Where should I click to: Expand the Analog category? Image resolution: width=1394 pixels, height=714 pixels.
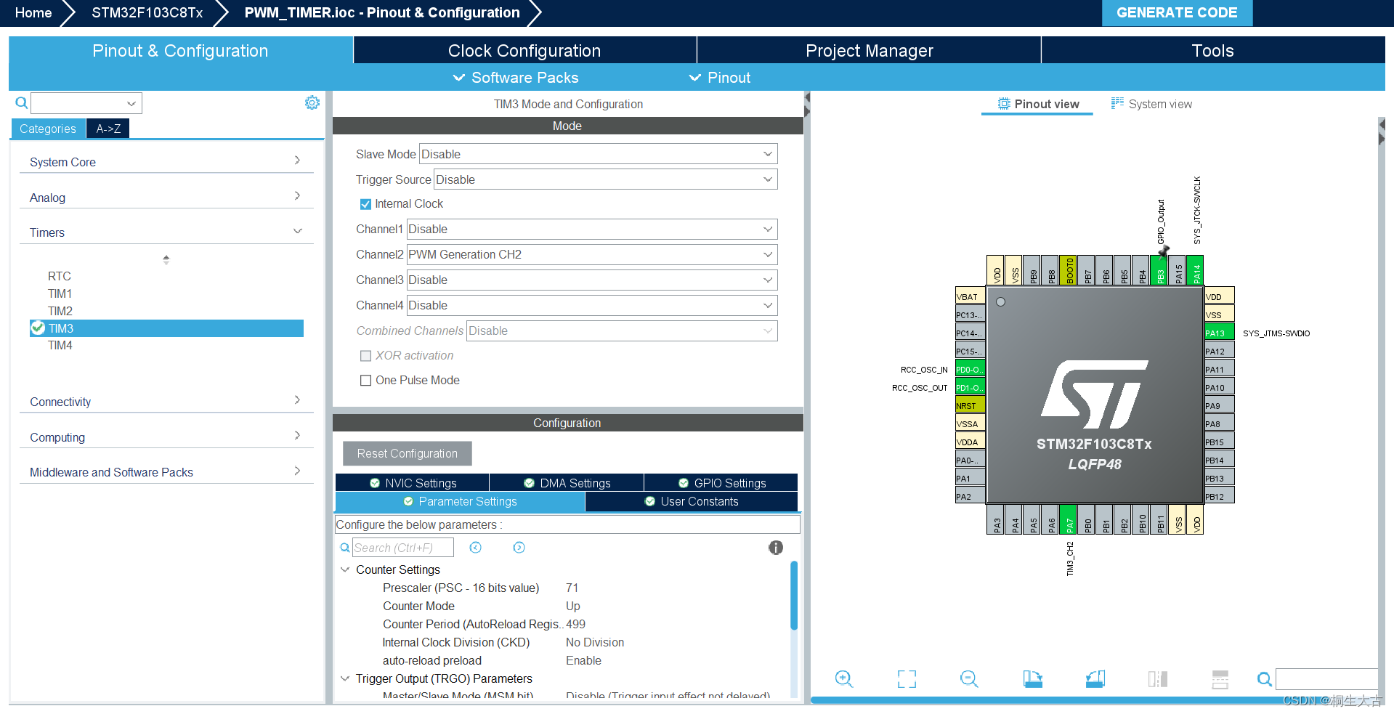point(166,197)
